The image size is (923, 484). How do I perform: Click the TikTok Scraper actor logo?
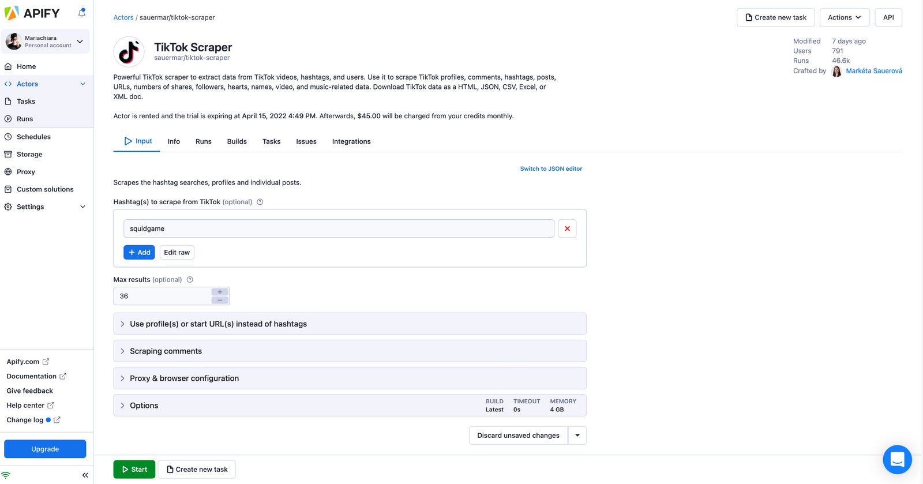pyautogui.click(x=129, y=51)
